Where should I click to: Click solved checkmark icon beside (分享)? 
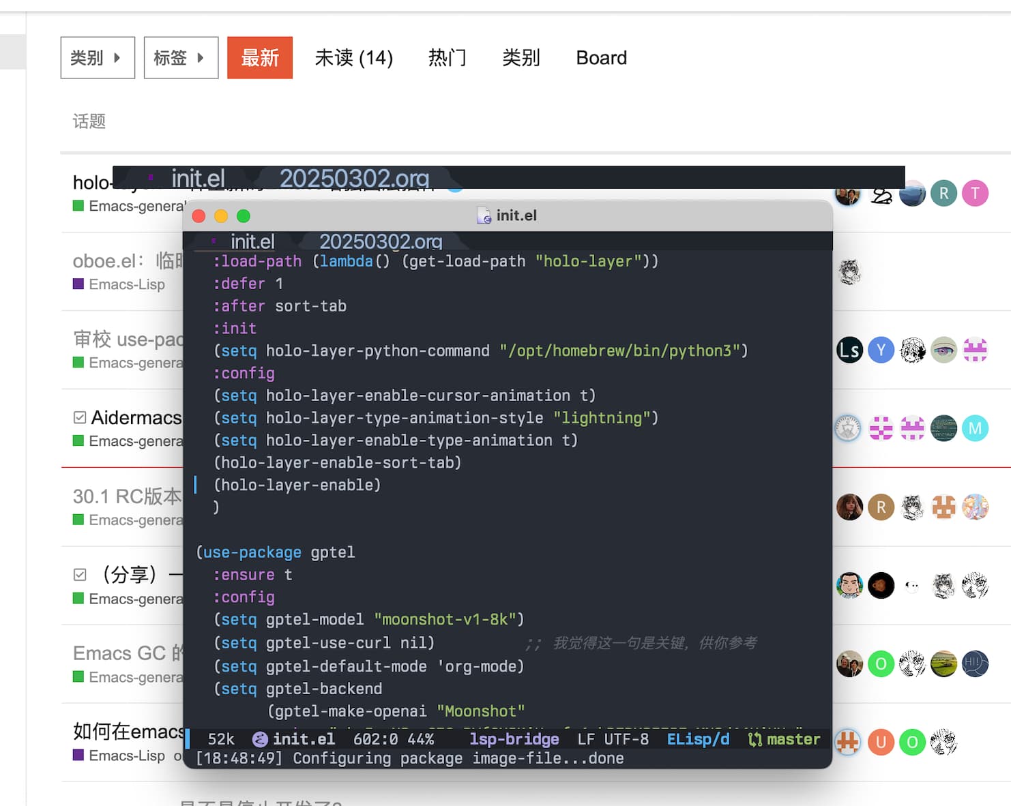click(80, 575)
